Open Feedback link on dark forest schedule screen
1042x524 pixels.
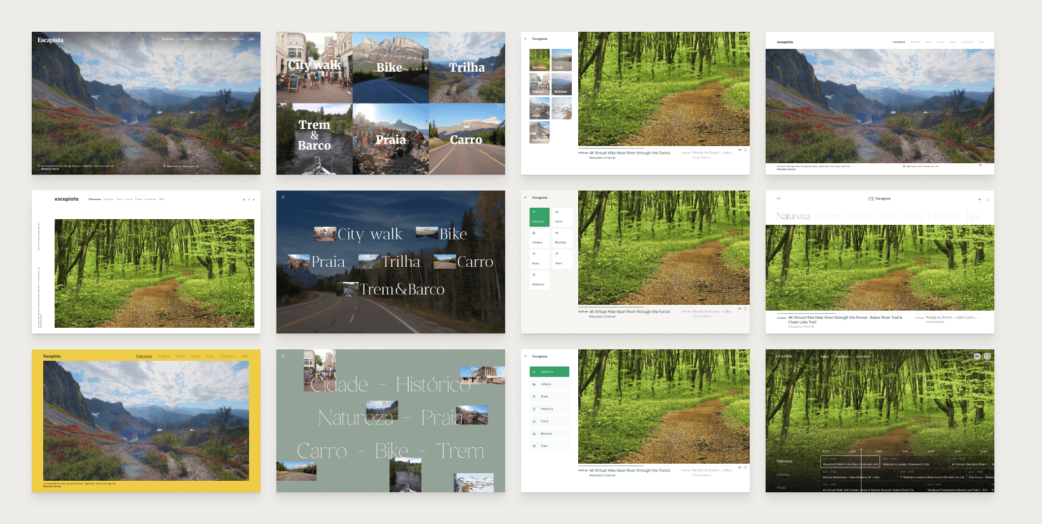842,356
